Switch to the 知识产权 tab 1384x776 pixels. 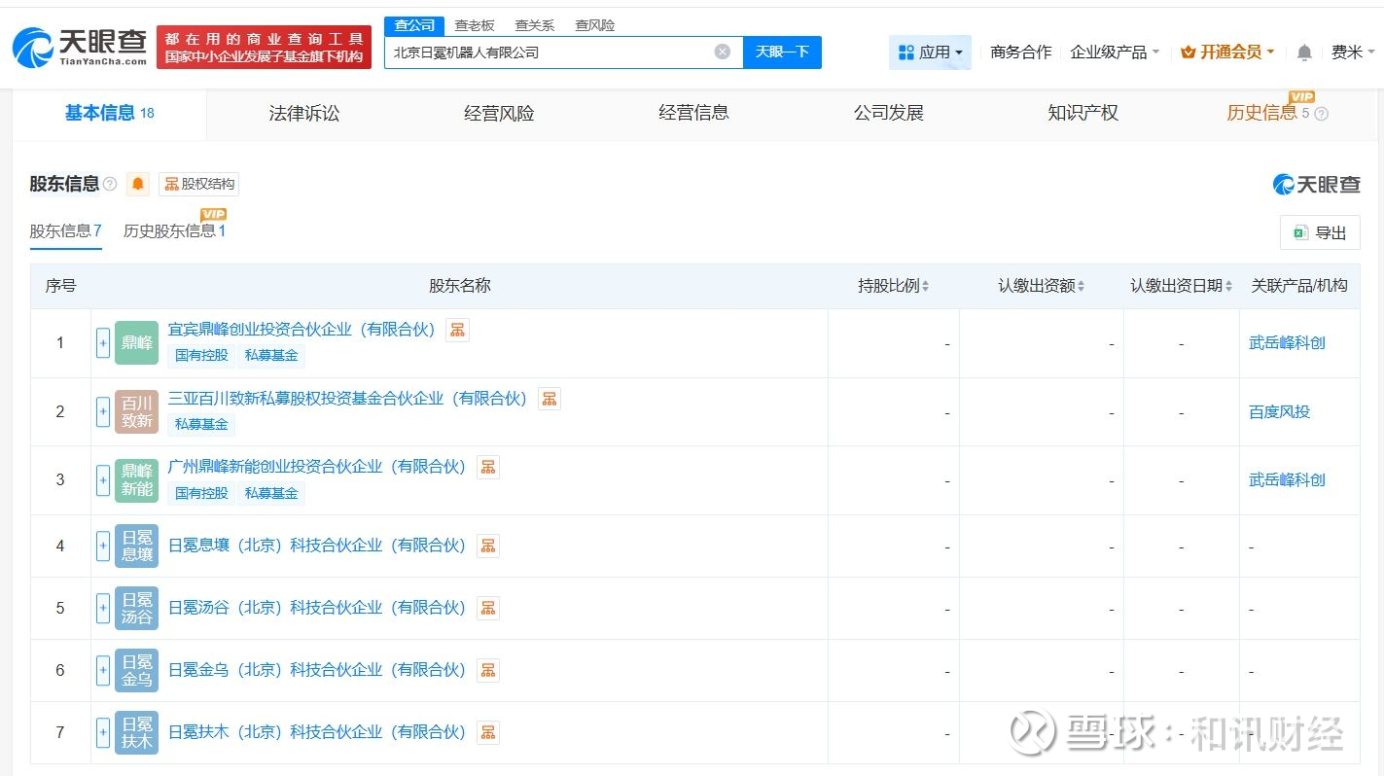pos(1082,114)
